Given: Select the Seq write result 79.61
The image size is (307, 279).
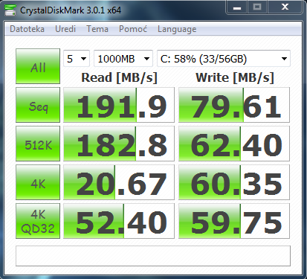Looking at the screenshot, I should coord(234,105).
